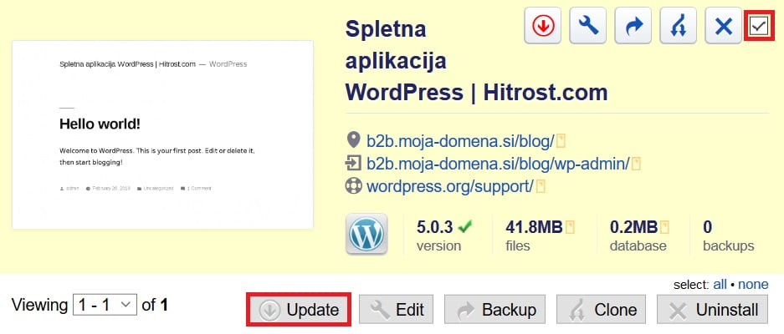Click the backup arrow icon button
Viewport: 784px width, 334px height.
633,25
